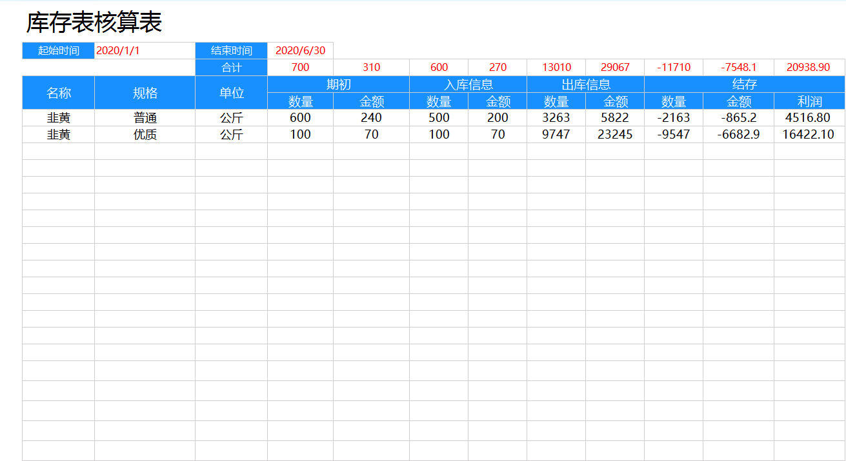This screenshot has height=461, width=846.
Task: Click 金额 header under 入库信息
Action: click(498, 101)
